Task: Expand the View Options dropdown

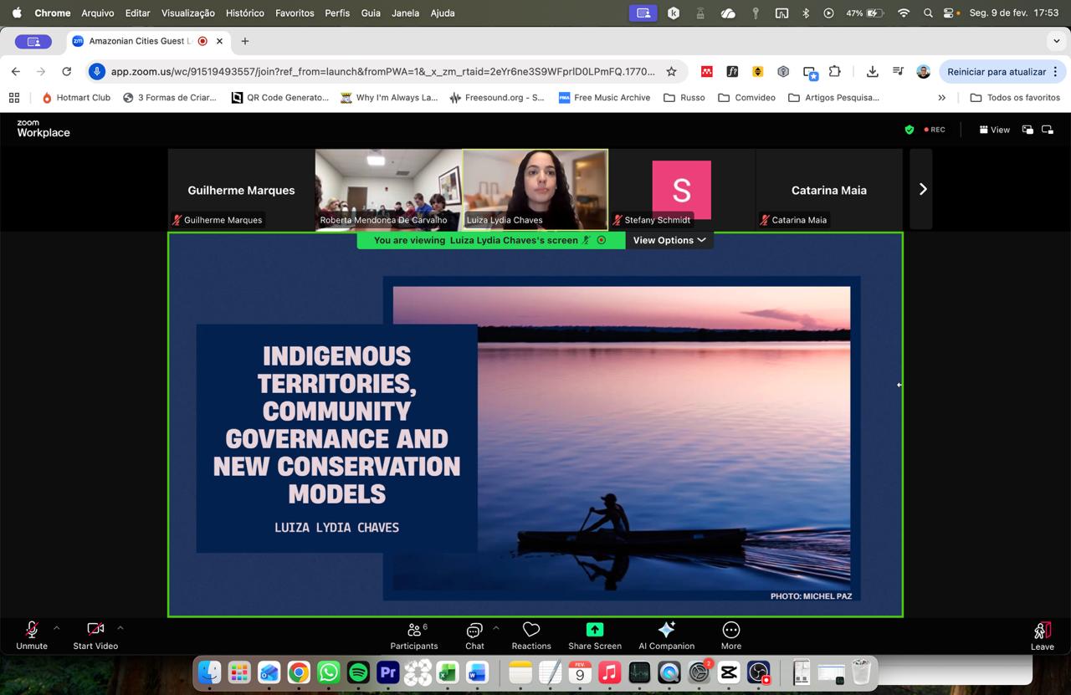Action: coord(669,240)
